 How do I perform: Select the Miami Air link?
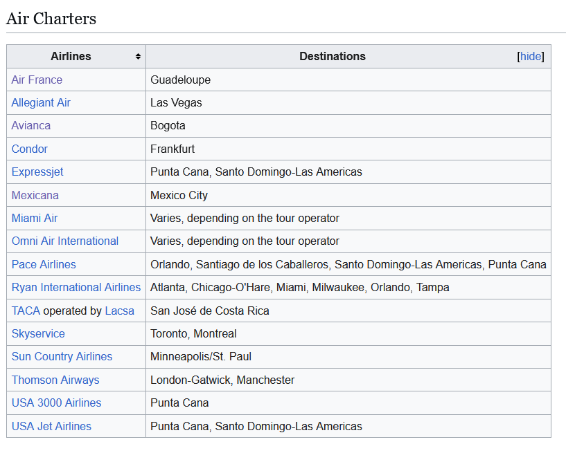35,218
